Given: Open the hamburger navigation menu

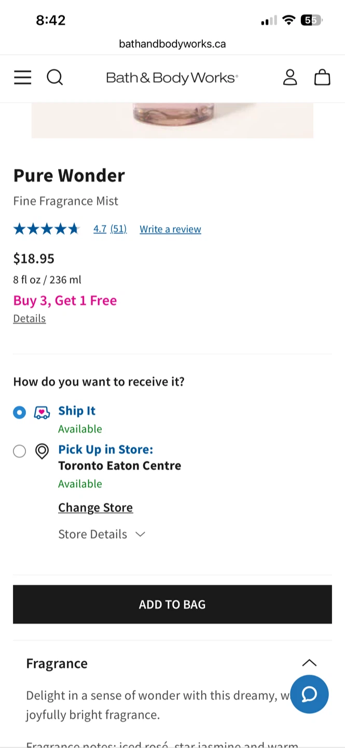Looking at the screenshot, I should [x=22, y=77].
